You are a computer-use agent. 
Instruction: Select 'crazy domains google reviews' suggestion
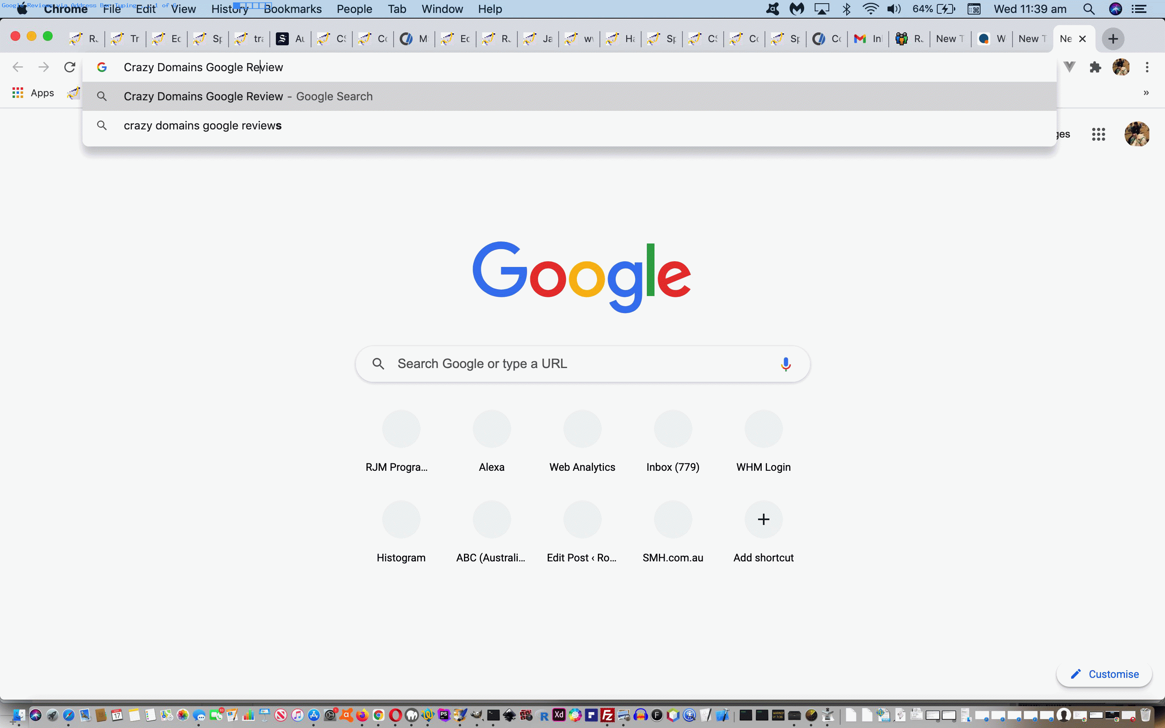[x=570, y=126]
